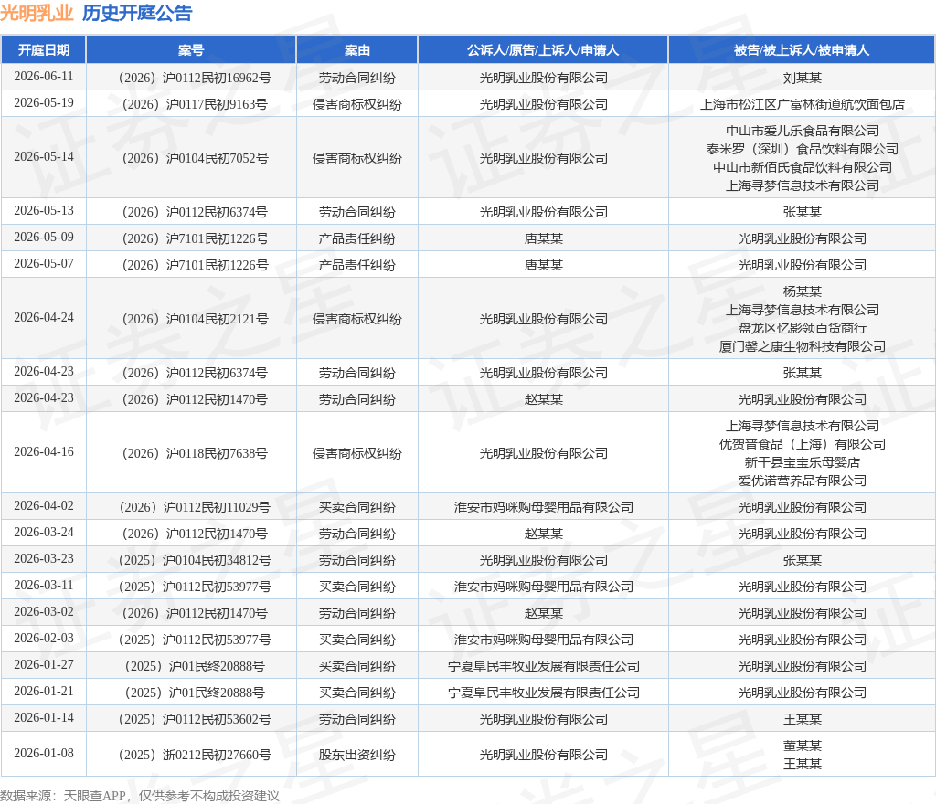Click the 公诉人/原告/上诉人/申请人 column header
Image resolution: width=936 pixels, height=804 pixels.
[x=543, y=50]
